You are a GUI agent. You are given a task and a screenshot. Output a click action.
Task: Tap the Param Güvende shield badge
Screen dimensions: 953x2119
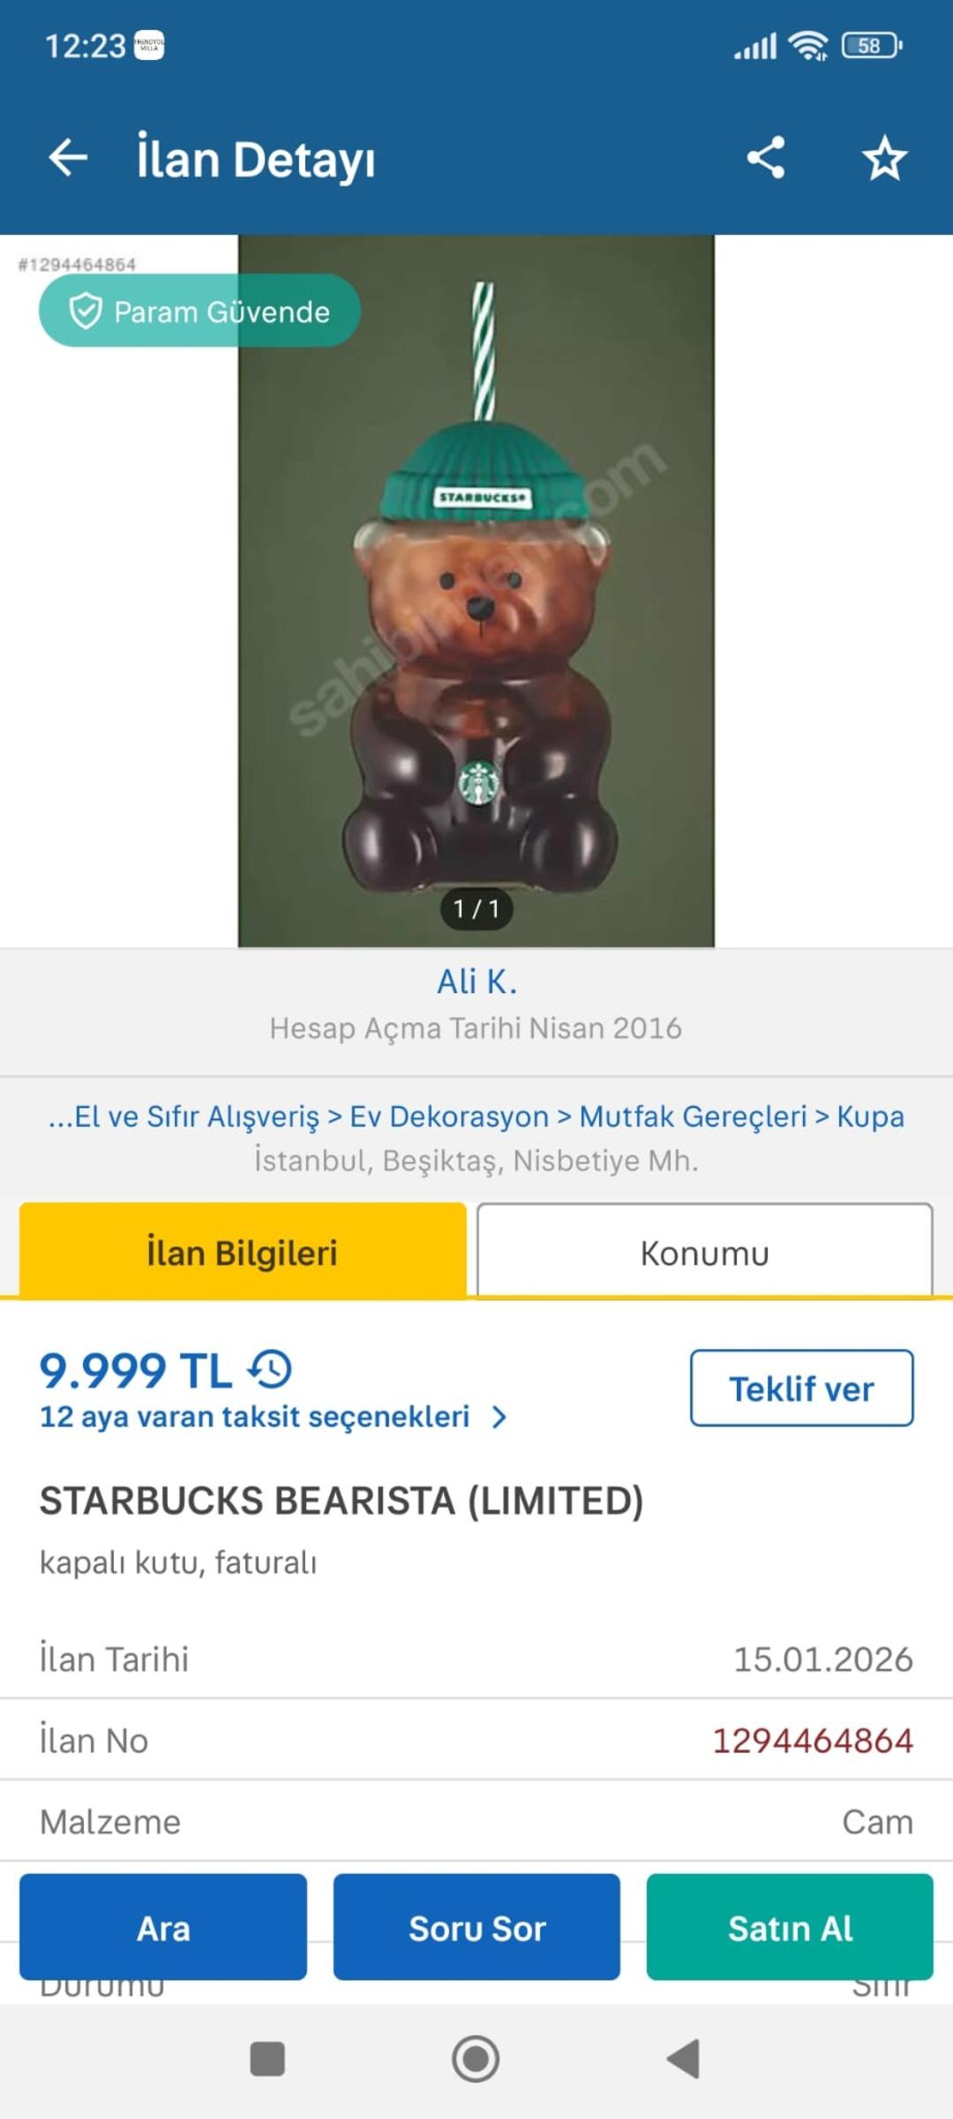click(x=199, y=311)
